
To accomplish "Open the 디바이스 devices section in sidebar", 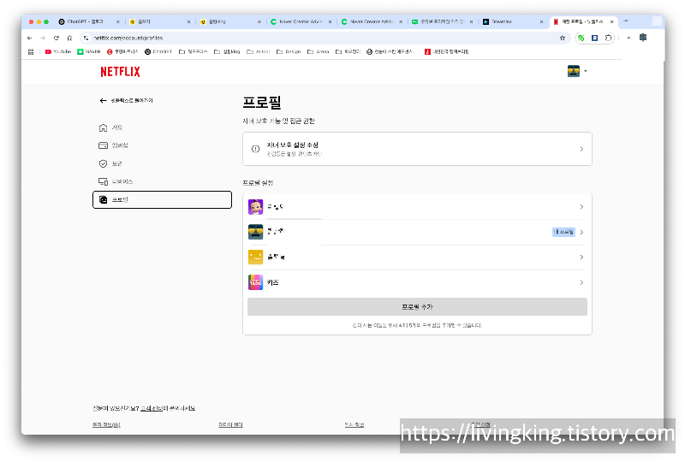I will [x=116, y=181].
